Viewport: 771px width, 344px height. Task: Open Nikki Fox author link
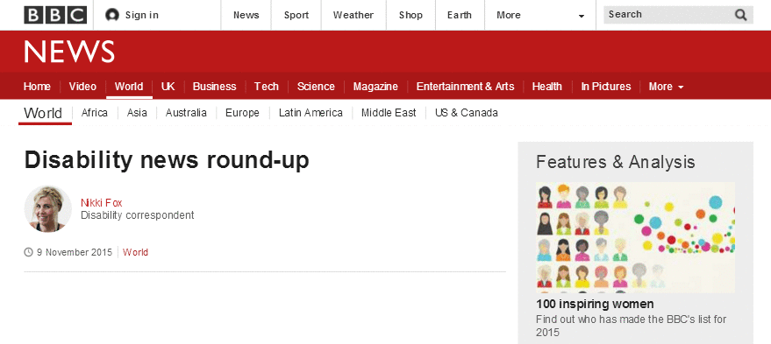(x=101, y=203)
